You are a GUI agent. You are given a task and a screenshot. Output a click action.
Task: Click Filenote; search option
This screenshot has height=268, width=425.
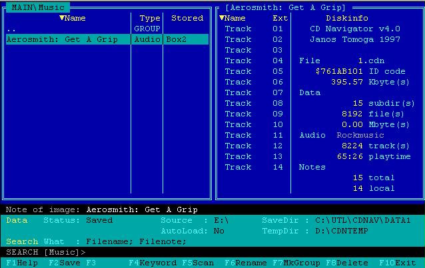[x=163, y=241]
